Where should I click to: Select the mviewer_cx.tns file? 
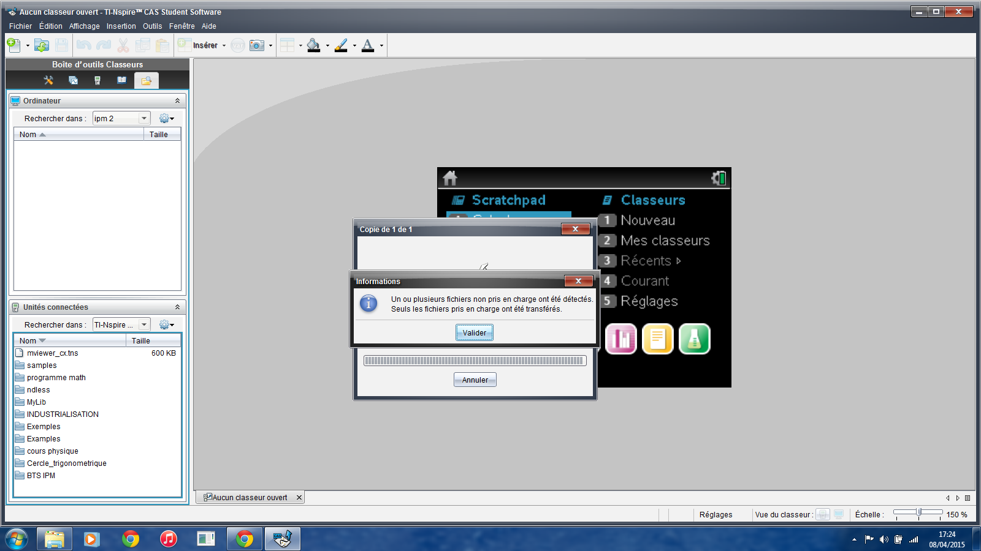click(97, 353)
